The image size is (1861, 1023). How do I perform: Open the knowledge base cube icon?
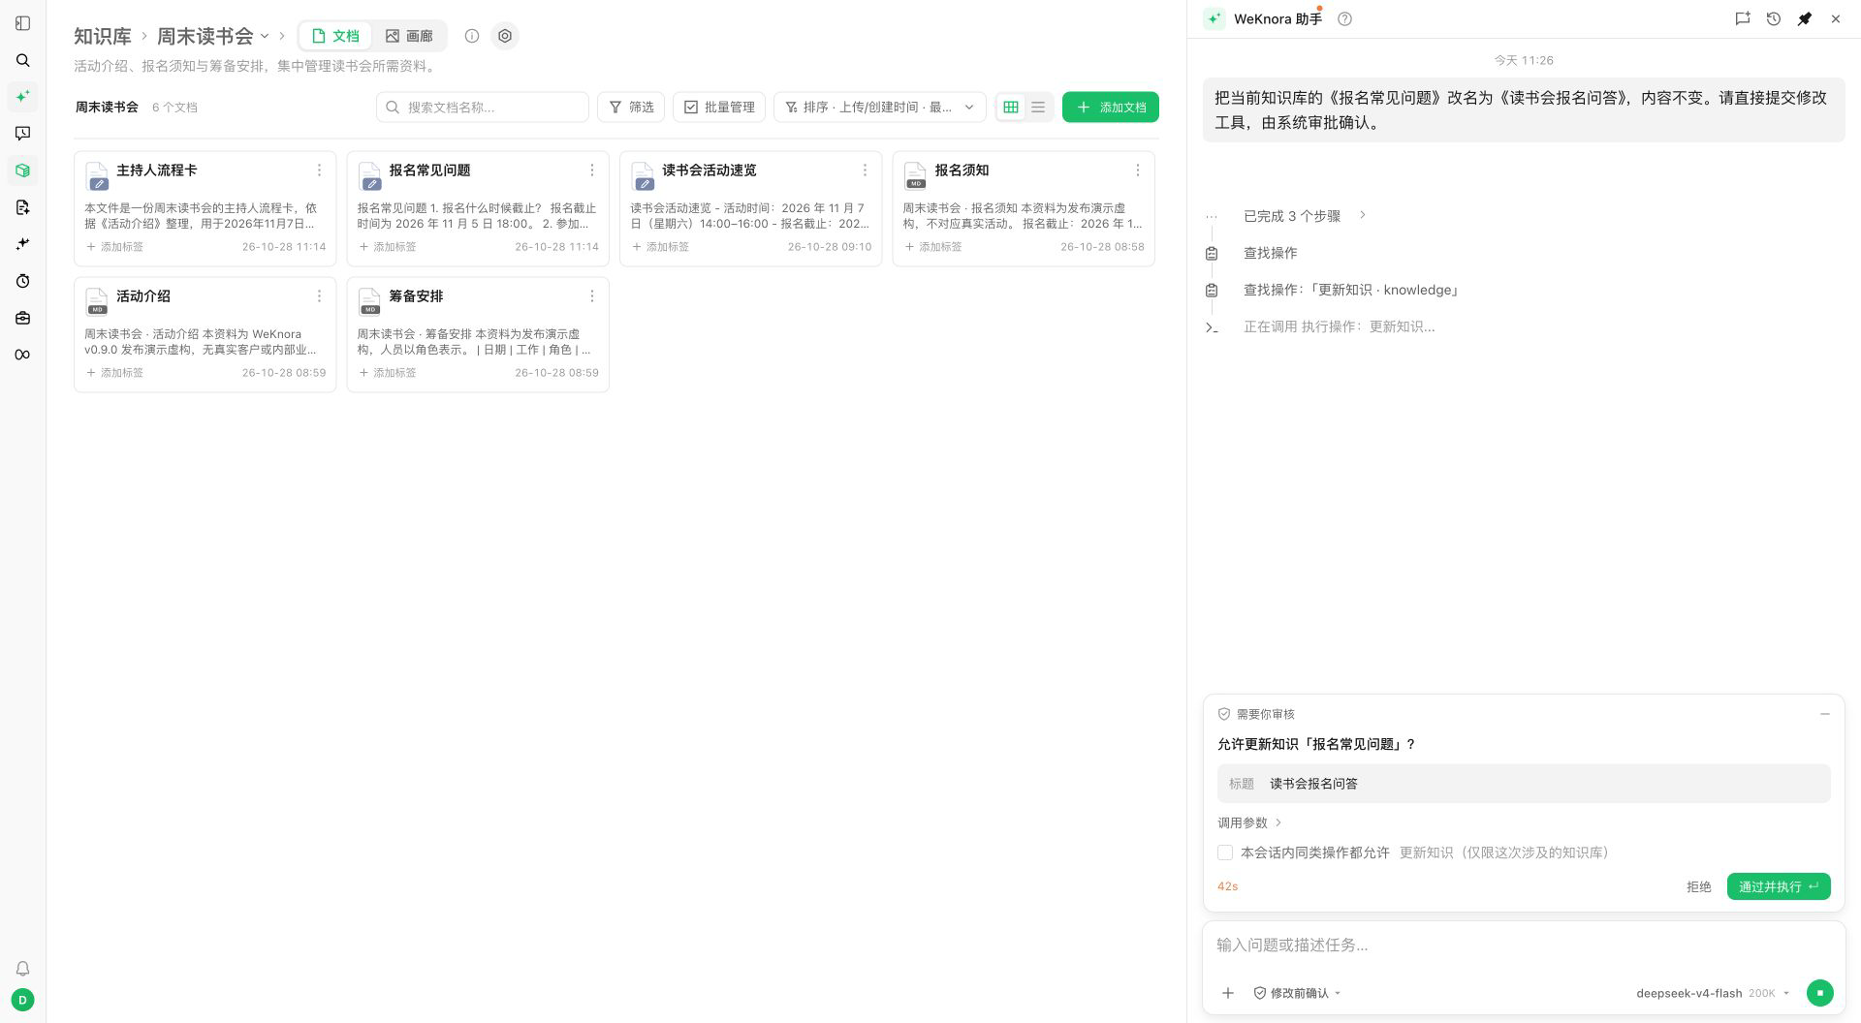tap(23, 170)
